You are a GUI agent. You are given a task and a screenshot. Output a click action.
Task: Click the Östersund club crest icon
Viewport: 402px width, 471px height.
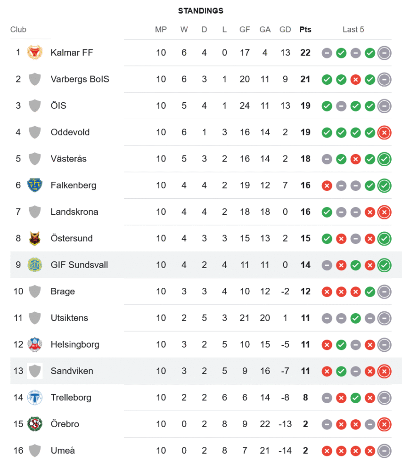tap(34, 238)
